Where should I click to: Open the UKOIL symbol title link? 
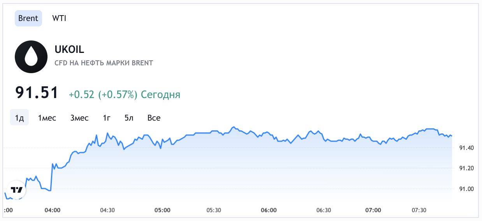(x=70, y=49)
